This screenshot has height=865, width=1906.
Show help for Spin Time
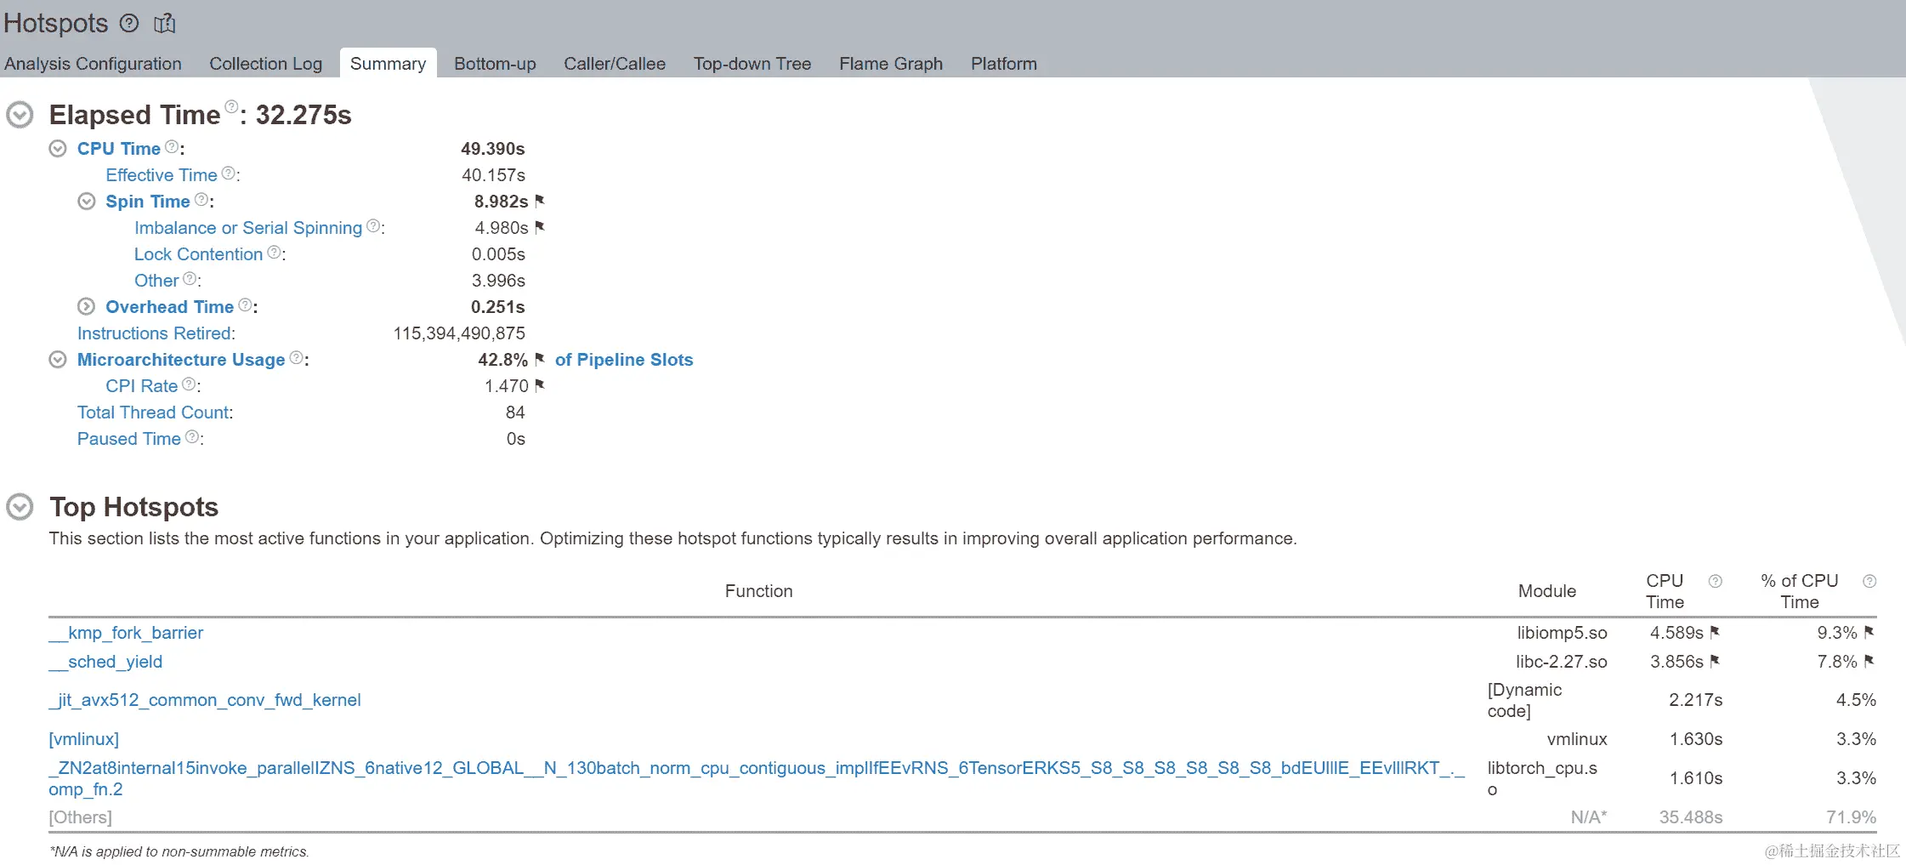pos(201,199)
